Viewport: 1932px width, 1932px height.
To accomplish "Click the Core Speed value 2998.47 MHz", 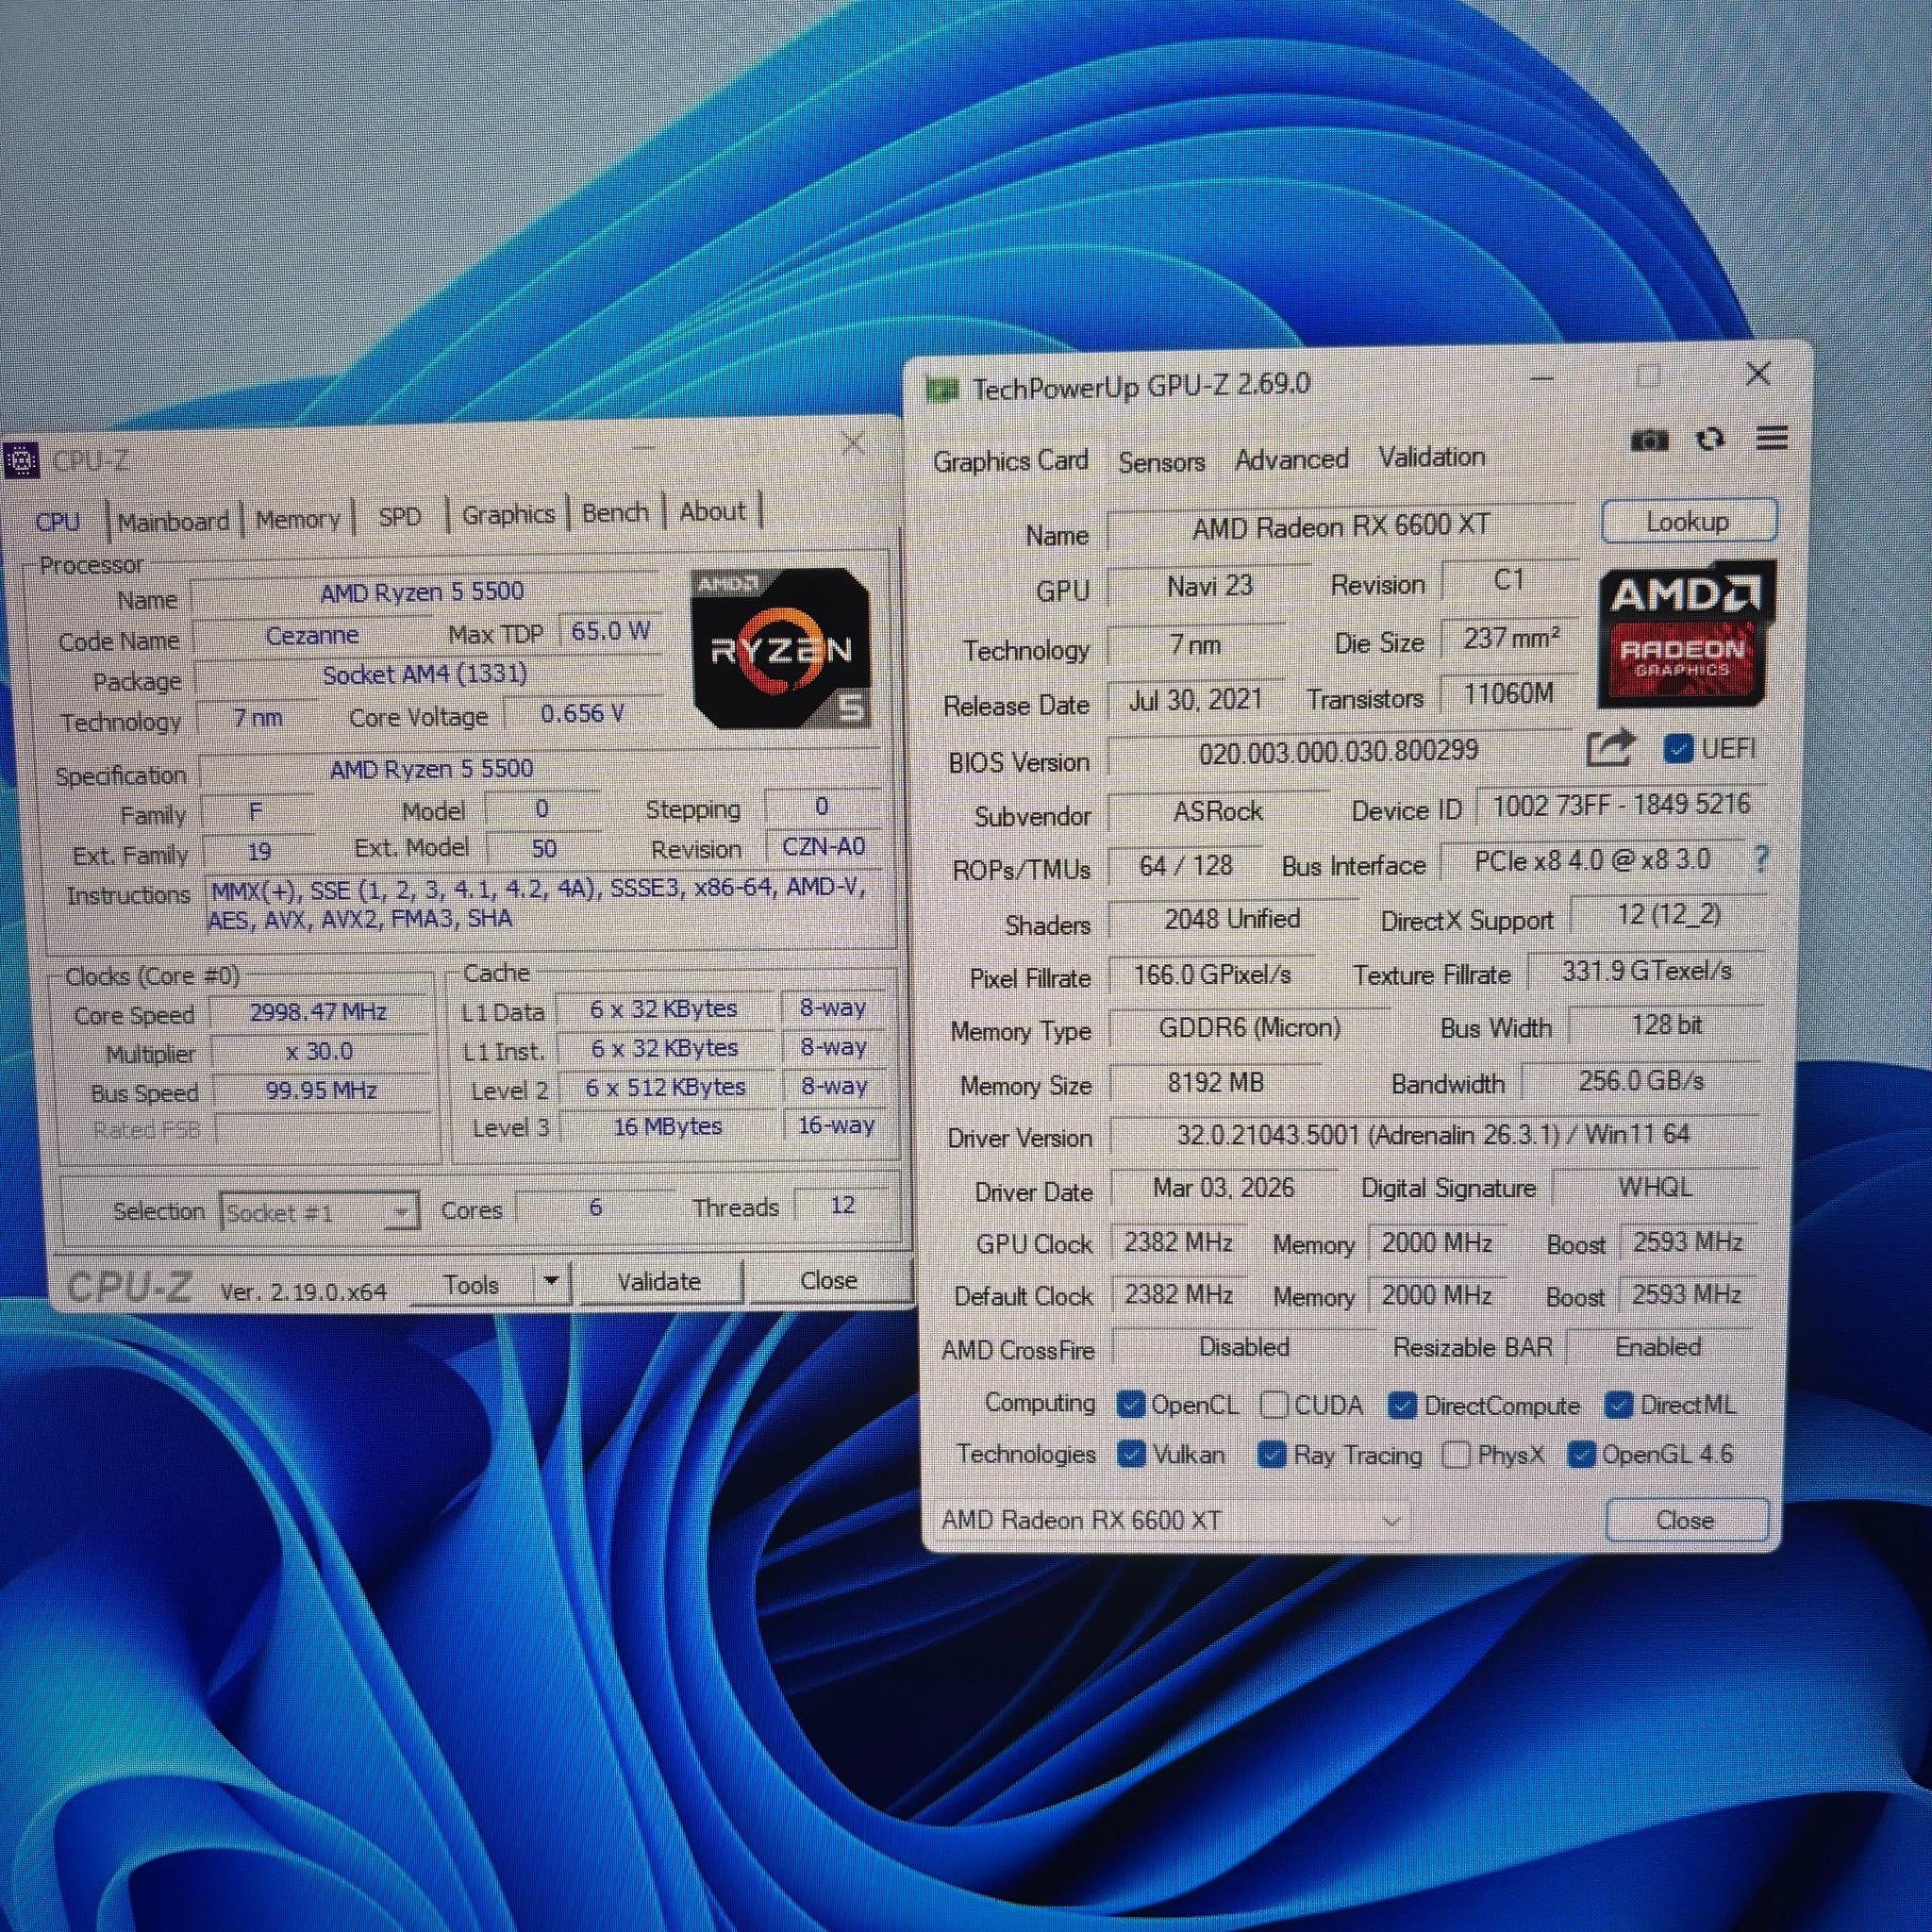I will tap(319, 1012).
